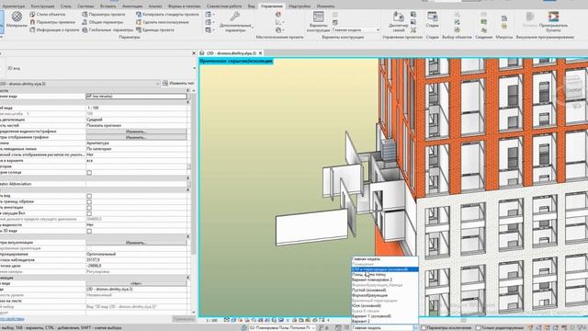This screenshot has width=588, height=331.
Task: Open the workset dropdown 02-Планировка Полы Потолки
Action: 282,327
